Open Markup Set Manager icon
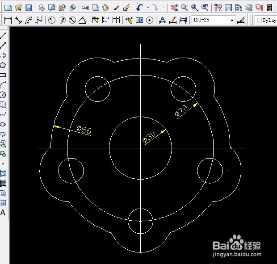The height and width of the screenshot is (264, 277). click(x=259, y=8)
